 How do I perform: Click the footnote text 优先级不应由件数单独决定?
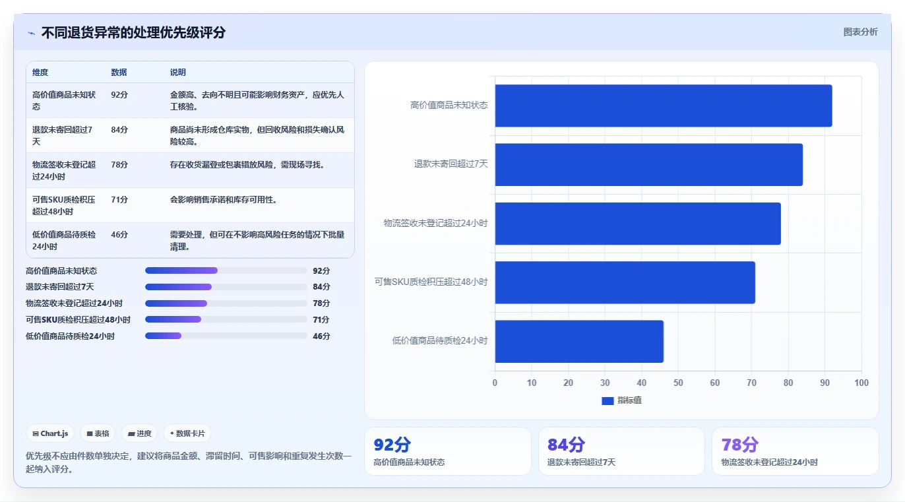(x=189, y=462)
